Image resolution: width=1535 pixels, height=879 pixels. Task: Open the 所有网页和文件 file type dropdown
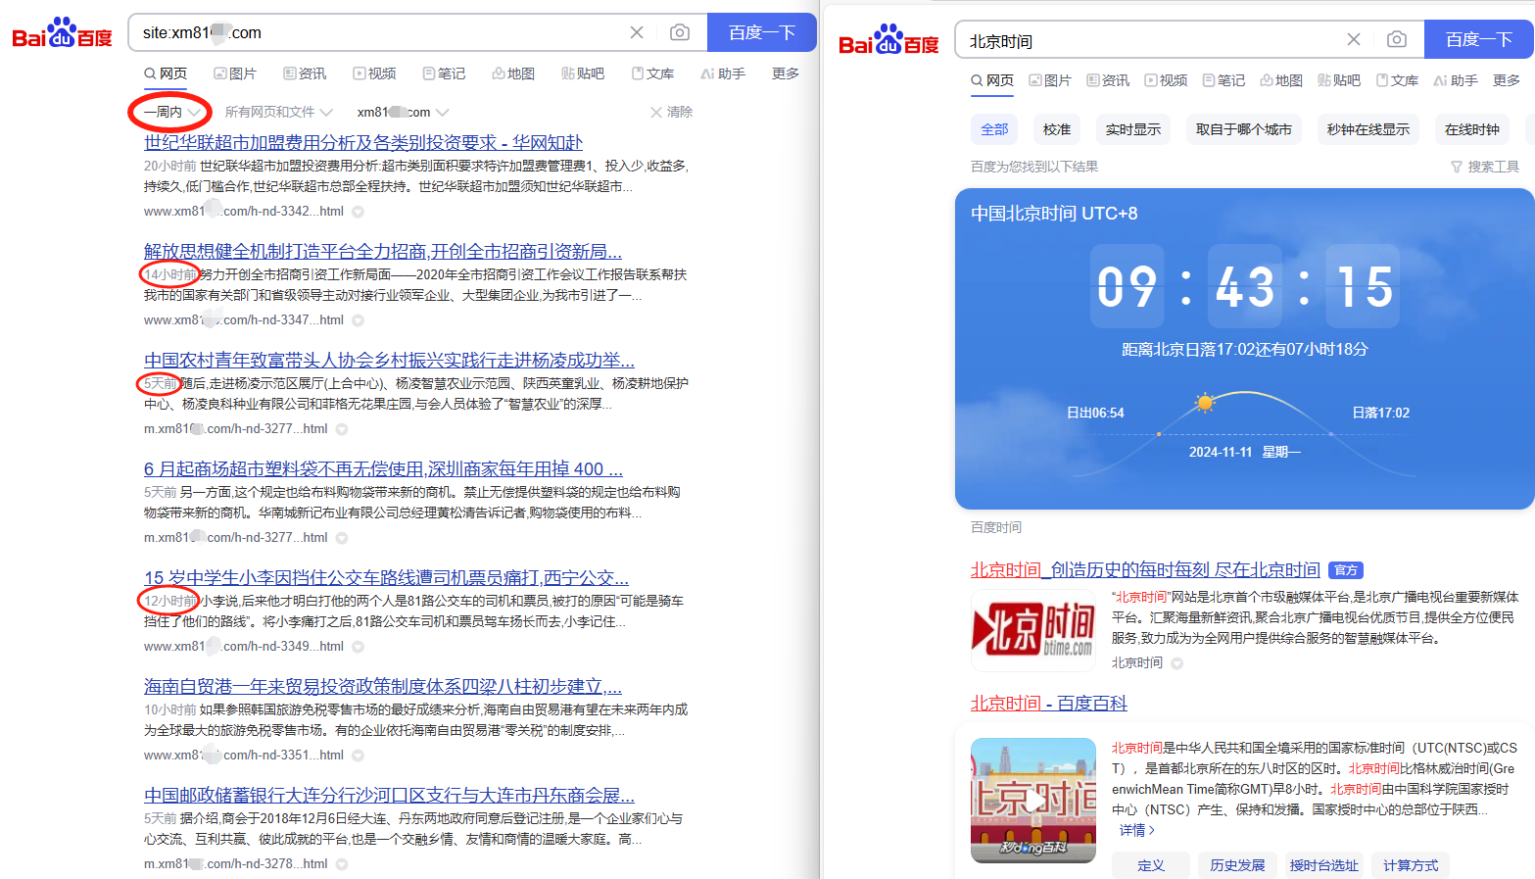pyautogui.click(x=278, y=113)
